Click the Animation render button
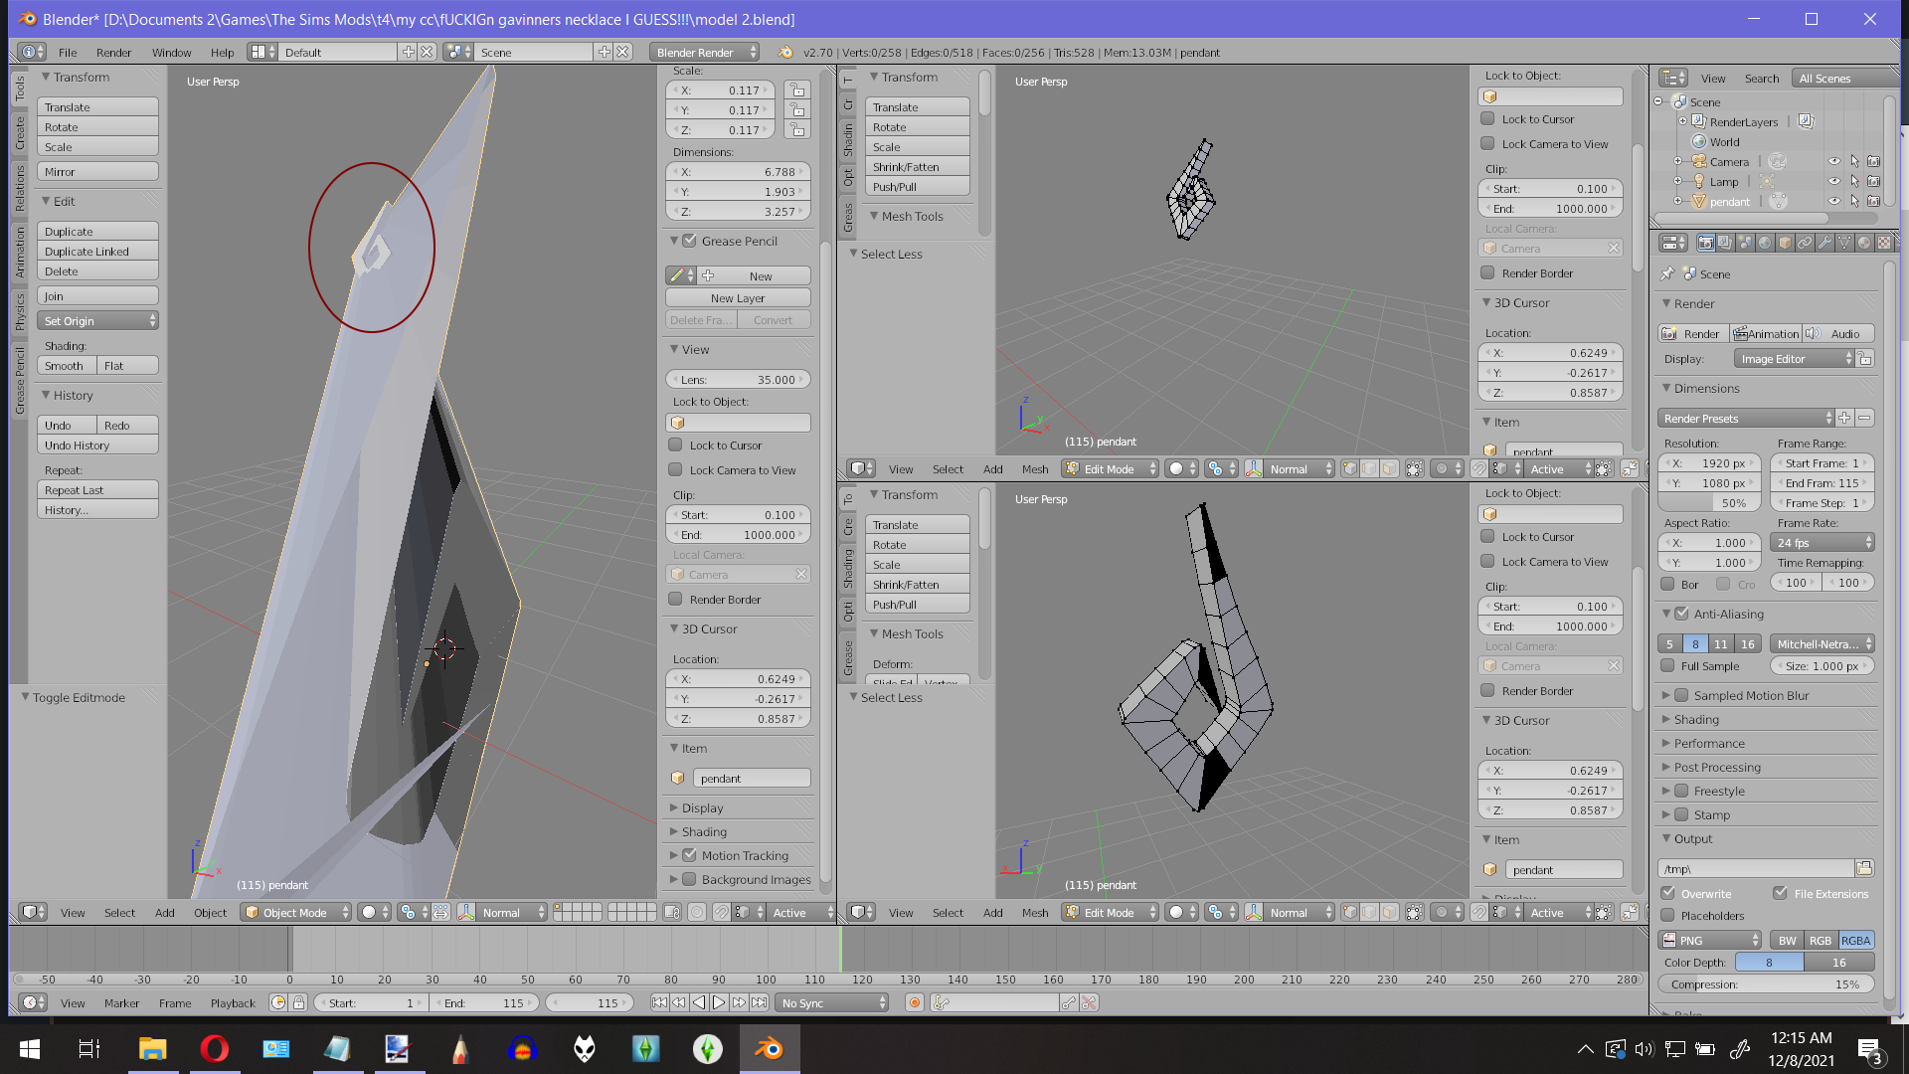The image size is (1909, 1074). pyautogui.click(x=1767, y=334)
